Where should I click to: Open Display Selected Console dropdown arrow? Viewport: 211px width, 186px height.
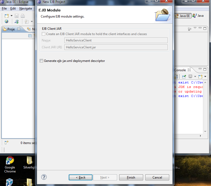[x=195, y=77]
